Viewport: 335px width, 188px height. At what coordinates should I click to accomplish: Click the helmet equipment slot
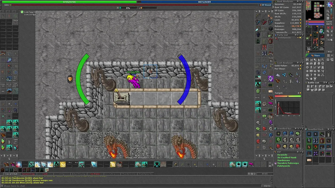click(315, 28)
